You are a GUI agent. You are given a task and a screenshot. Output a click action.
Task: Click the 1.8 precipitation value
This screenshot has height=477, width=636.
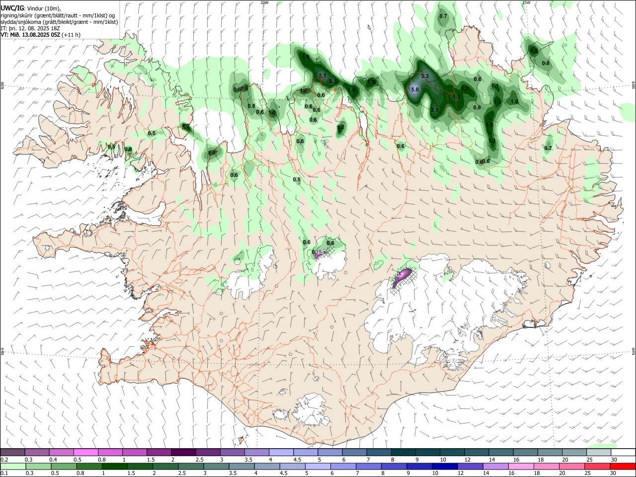coord(352,90)
